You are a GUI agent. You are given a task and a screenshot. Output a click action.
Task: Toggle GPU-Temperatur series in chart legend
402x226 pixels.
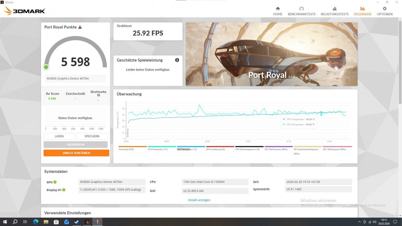coord(187,149)
